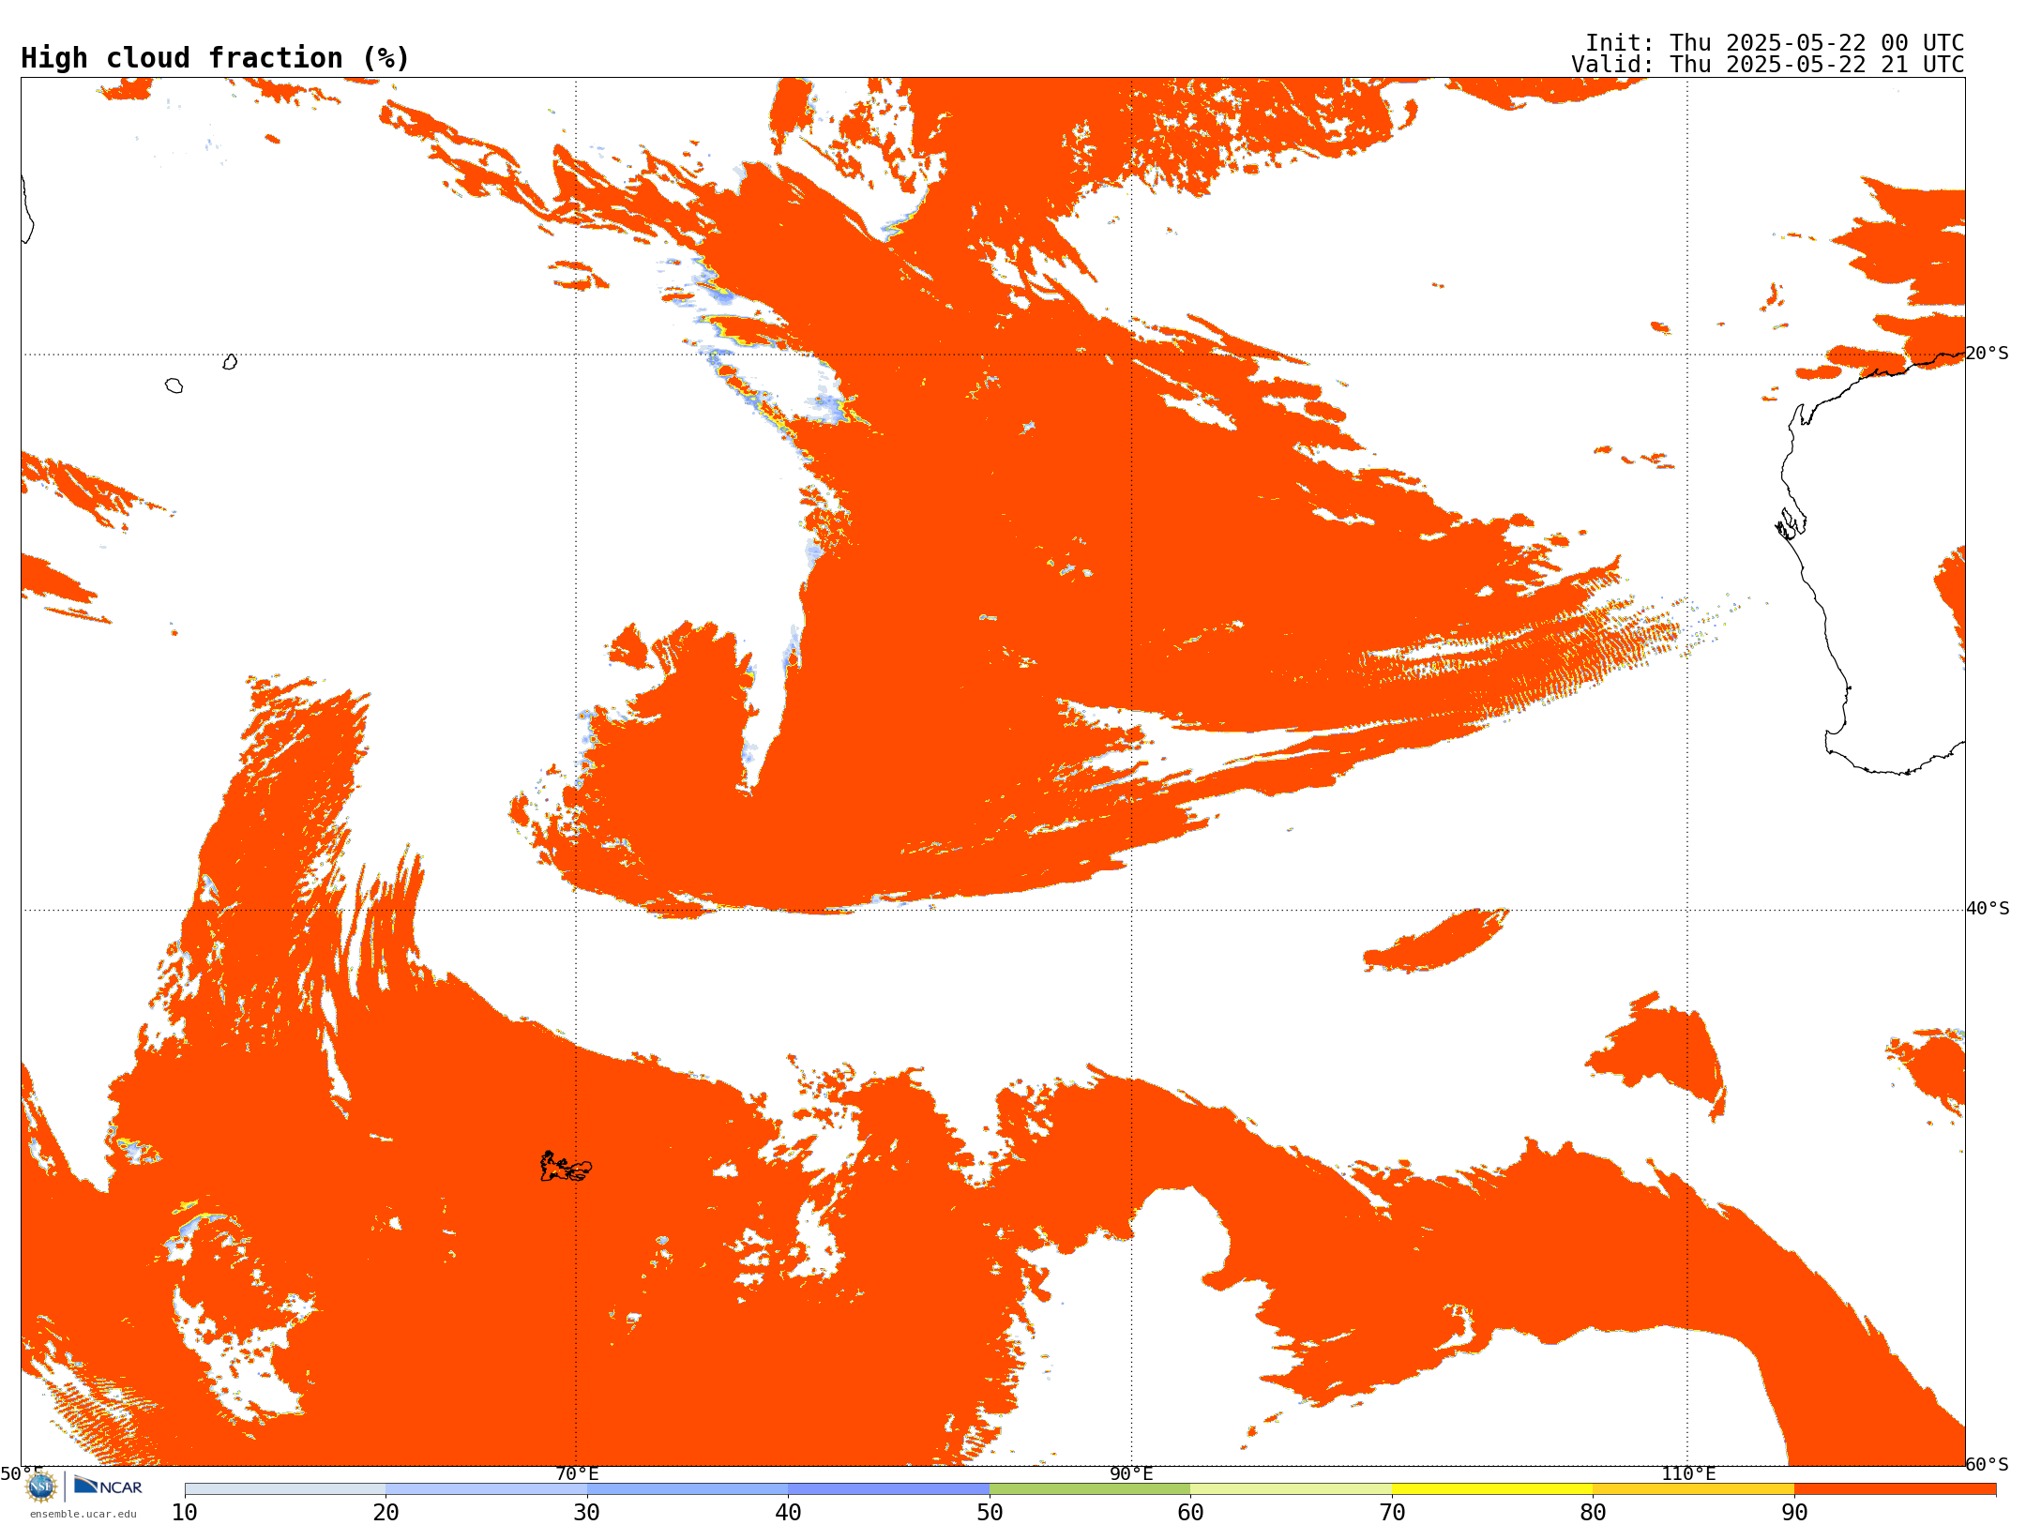Click the Kerguelen Islands outline on map

pos(566,1167)
